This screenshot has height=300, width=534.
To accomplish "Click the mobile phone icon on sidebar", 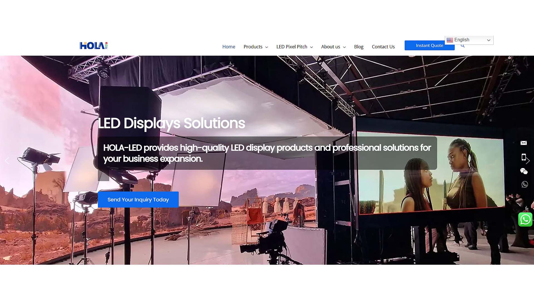I will pos(524,157).
